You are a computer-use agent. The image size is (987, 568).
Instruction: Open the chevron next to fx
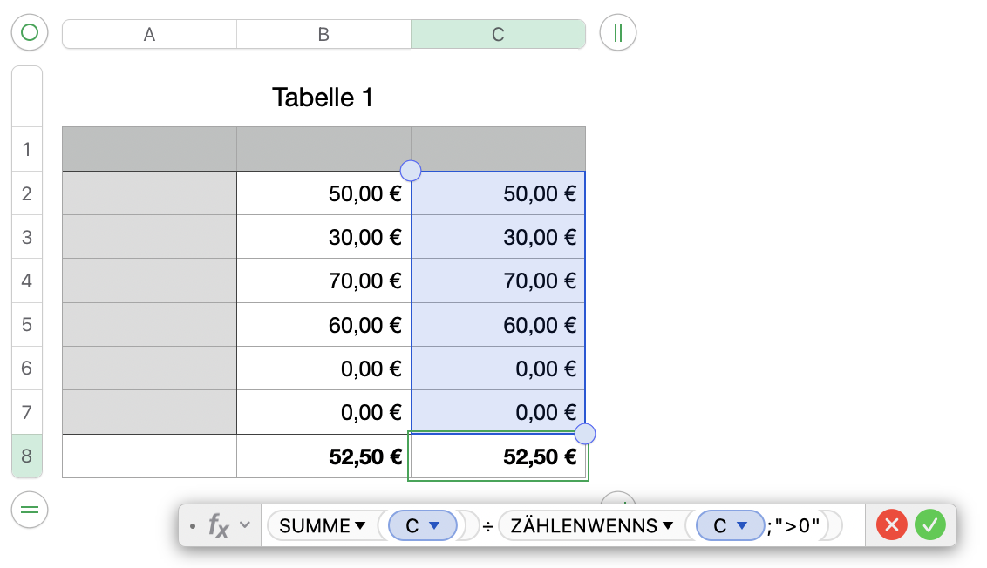[x=245, y=525]
